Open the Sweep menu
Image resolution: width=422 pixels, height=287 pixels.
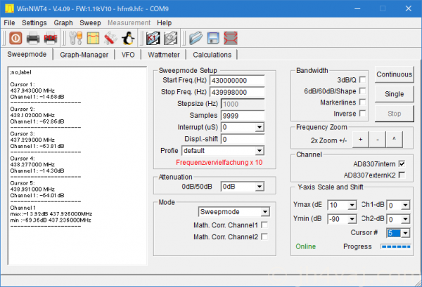pyautogui.click(x=90, y=23)
